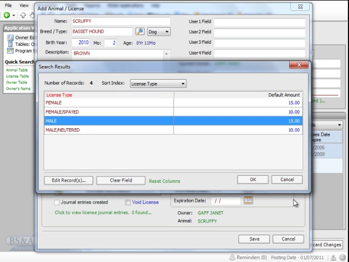Click the up arrow toolbar icon
Image resolution: width=349 pixels, height=262 pixels.
pos(23,15)
